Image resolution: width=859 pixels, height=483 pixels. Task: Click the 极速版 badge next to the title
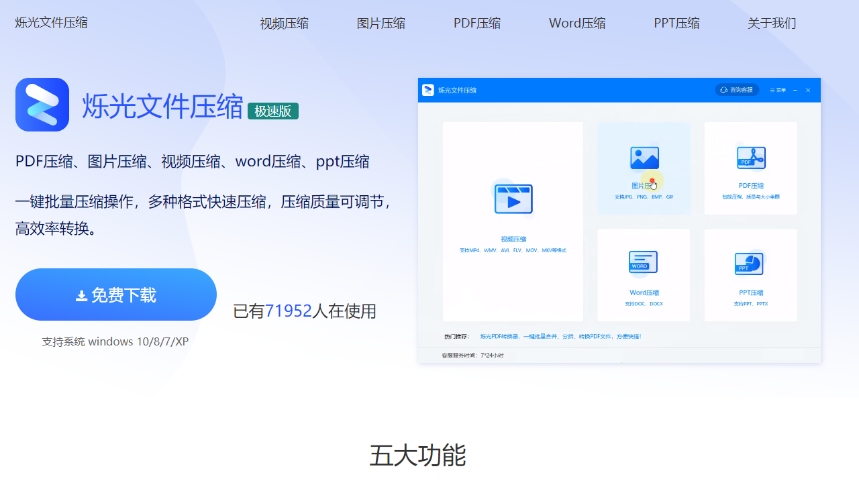(272, 111)
